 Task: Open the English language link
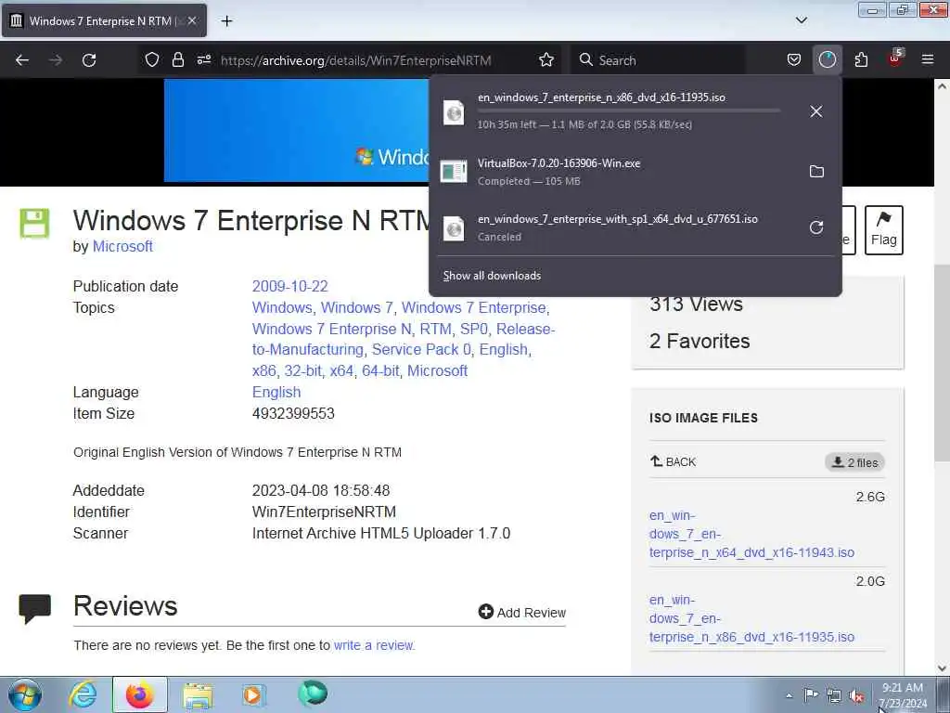(x=276, y=393)
